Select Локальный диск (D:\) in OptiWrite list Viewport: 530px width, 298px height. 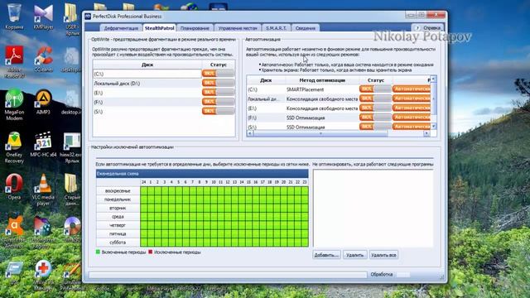click(x=147, y=83)
